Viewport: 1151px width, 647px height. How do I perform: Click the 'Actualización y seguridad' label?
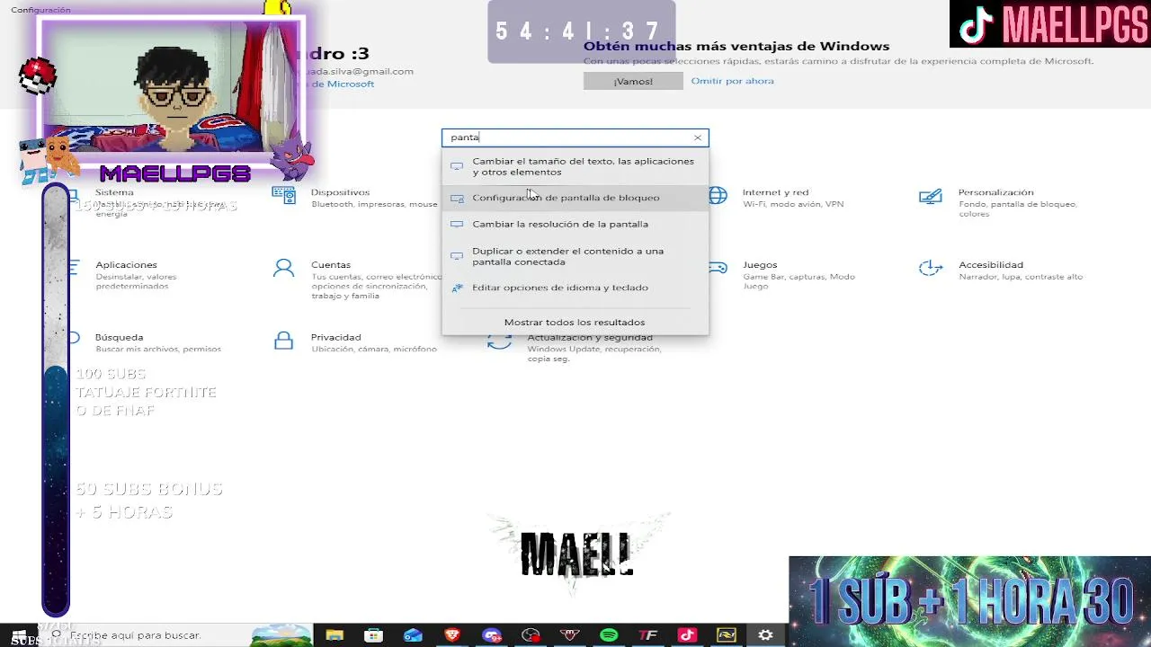pyautogui.click(x=590, y=337)
